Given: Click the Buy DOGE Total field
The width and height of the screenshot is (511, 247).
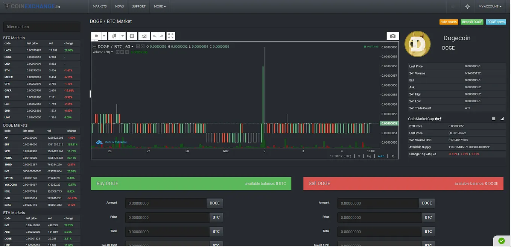Looking at the screenshot, I should coord(167,232).
